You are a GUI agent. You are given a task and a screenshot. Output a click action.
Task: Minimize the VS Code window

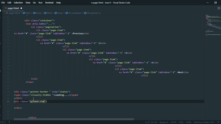click(208, 3)
